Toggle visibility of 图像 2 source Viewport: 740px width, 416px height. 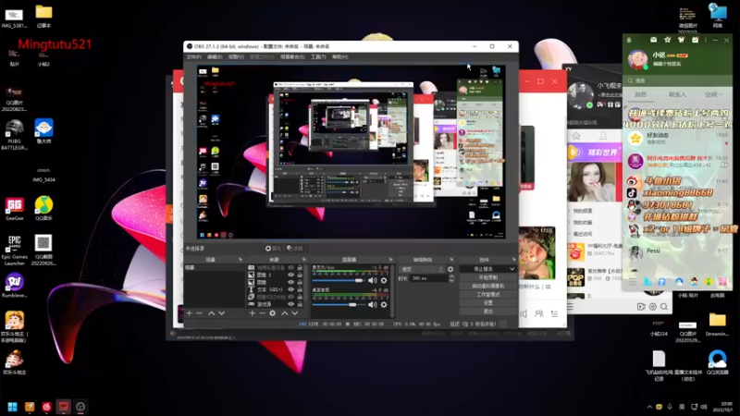click(290, 275)
